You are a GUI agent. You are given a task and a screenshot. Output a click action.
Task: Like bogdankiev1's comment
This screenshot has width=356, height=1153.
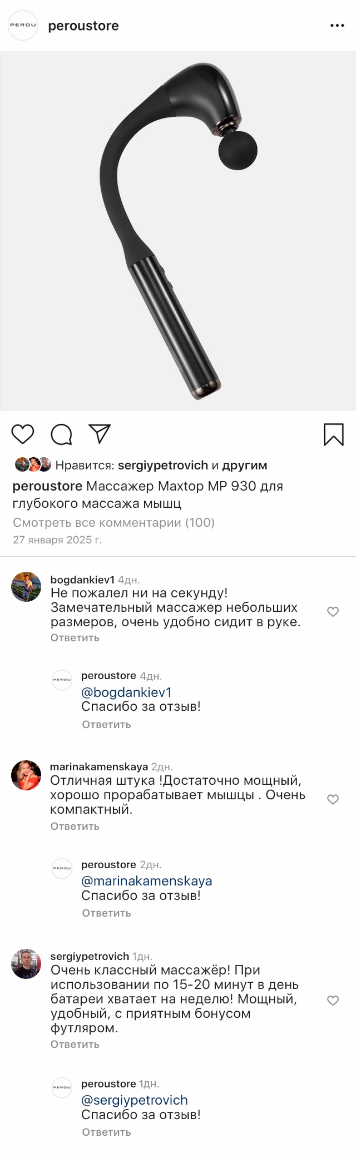tap(333, 612)
